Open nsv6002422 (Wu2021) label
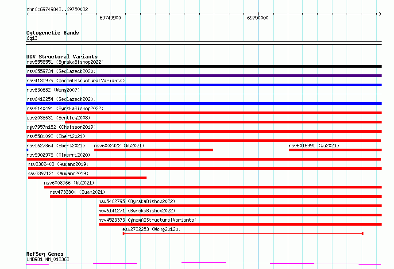Screen dimensions: 394x269 119,146
